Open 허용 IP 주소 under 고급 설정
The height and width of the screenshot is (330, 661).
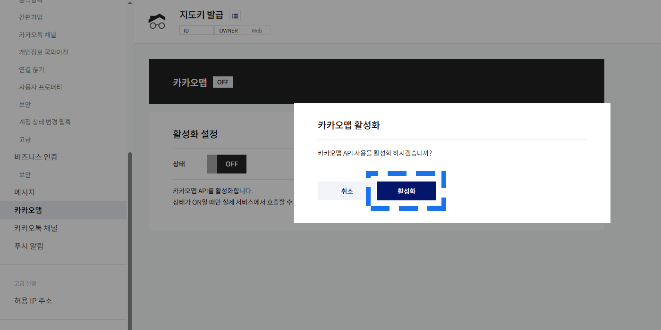[33, 301]
